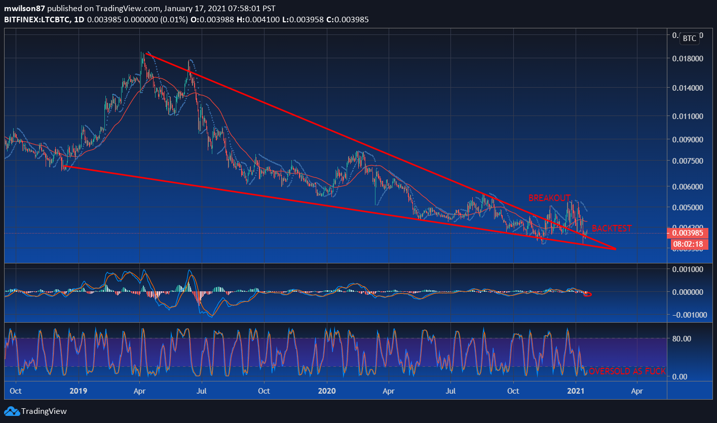Click the 0.011000 price axis label

click(687, 116)
